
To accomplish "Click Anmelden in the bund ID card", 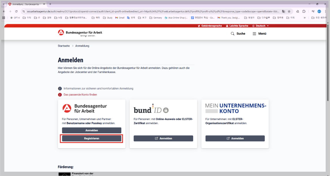I will 163,138.
